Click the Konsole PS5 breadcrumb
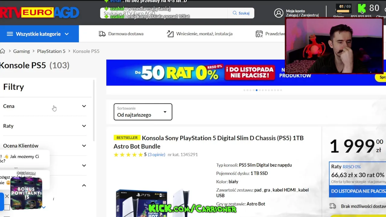The width and height of the screenshot is (386, 217). point(86,51)
